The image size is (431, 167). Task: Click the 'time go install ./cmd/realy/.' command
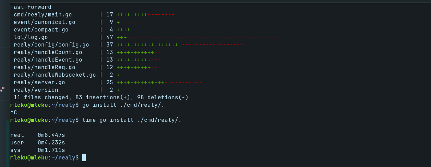tap(132, 120)
